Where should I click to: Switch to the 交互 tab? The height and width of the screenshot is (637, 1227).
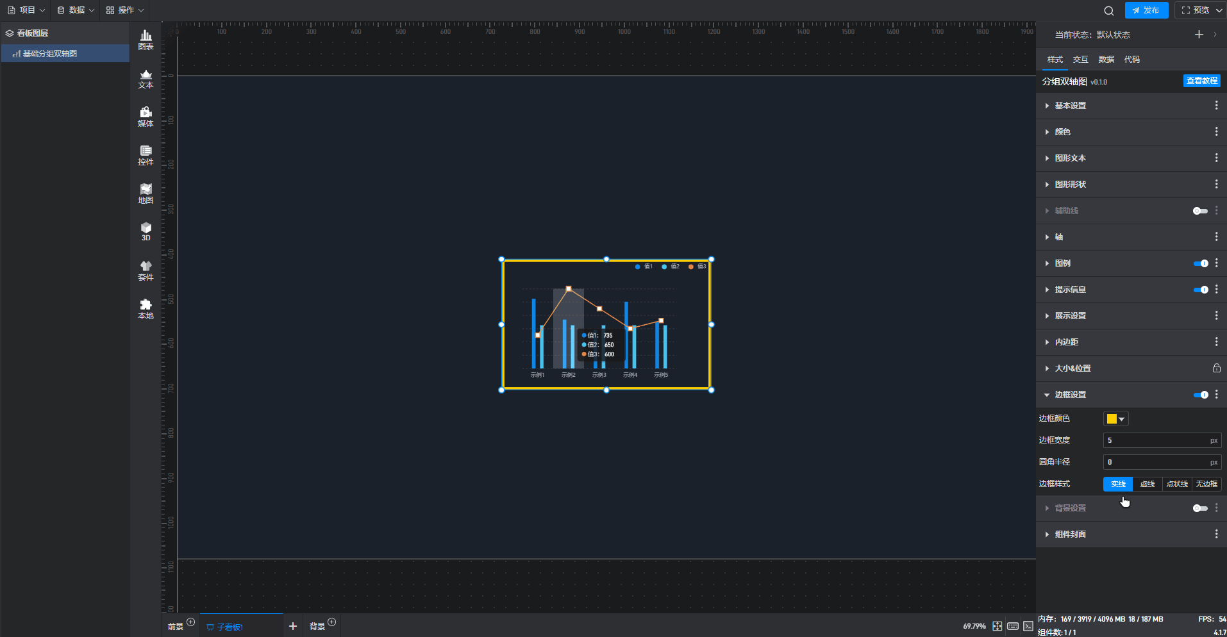pyautogui.click(x=1080, y=60)
